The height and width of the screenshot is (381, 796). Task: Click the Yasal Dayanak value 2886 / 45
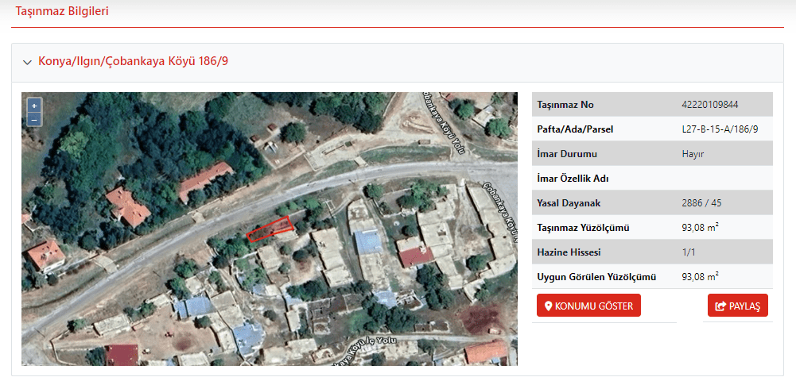click(x=701, y=203)
